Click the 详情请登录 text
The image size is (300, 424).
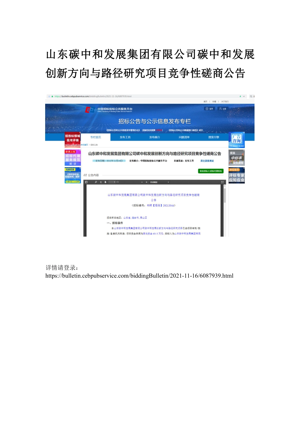pyautogui.click(x=62, y=268)
